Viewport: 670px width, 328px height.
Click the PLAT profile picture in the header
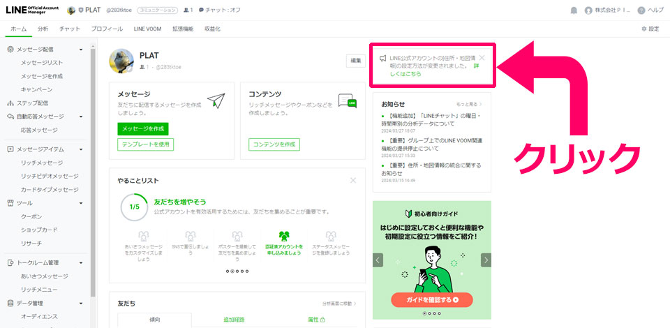[x=71, y=10]
